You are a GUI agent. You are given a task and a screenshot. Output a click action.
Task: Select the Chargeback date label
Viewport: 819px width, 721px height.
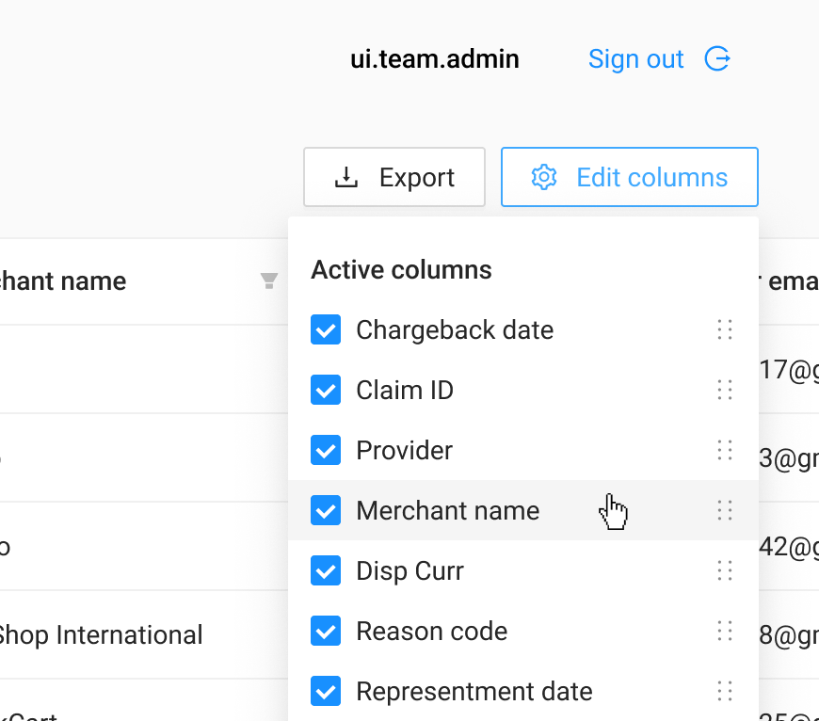point(455,330)
